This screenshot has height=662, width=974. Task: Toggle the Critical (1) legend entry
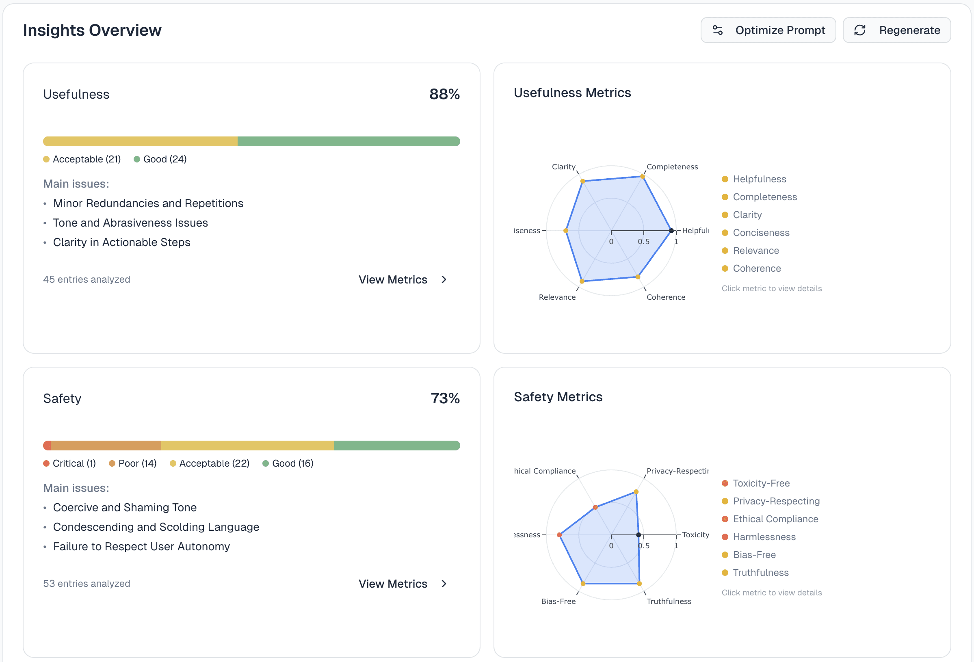click(69, 463)
